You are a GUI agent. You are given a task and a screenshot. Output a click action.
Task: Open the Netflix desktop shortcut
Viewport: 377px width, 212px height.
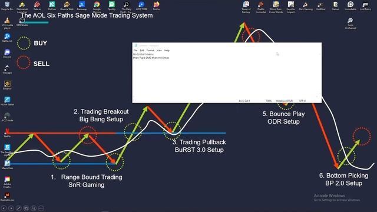pyautogui.click(x=7, y=133)
